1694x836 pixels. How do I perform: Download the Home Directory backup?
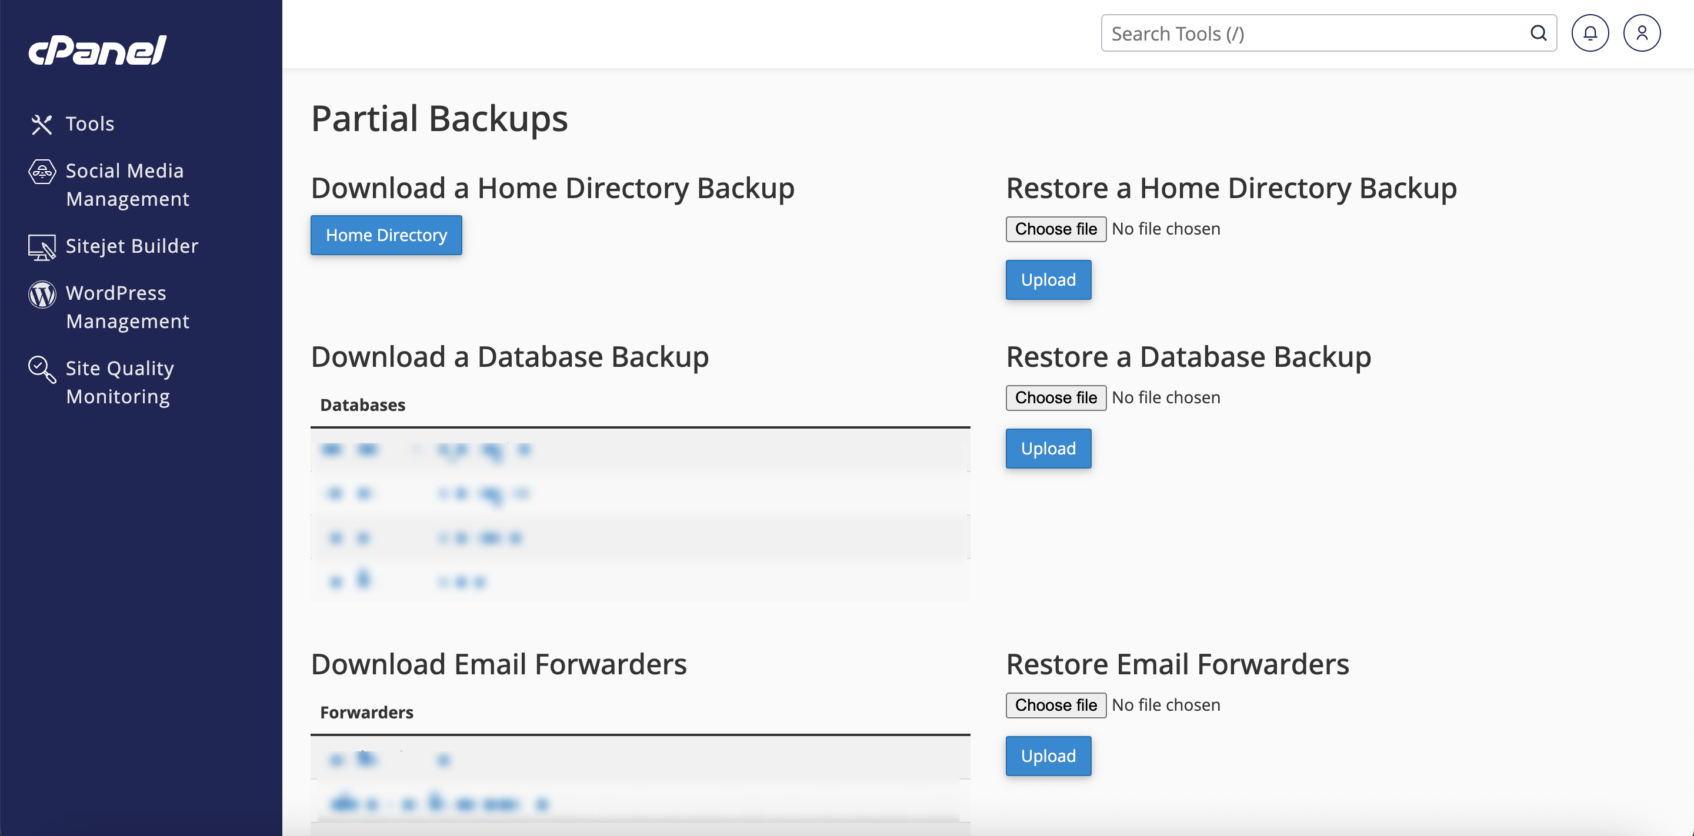pyautogui.click(x=386, y=235)
